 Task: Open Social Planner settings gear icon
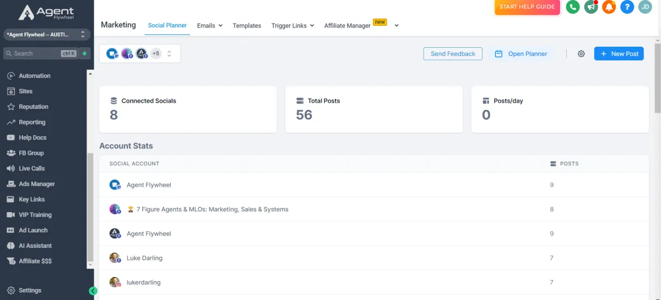pyautogui.click(x=581, y=54)
